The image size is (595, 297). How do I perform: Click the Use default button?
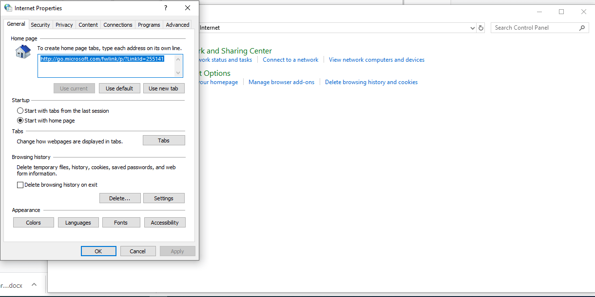pos(119,88)
